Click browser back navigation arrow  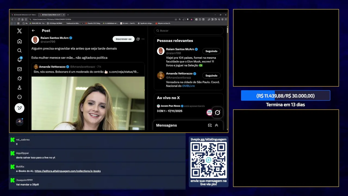point(12,19)
